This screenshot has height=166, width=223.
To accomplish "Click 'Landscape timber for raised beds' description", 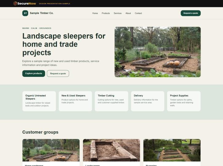I will coord(38,104).
